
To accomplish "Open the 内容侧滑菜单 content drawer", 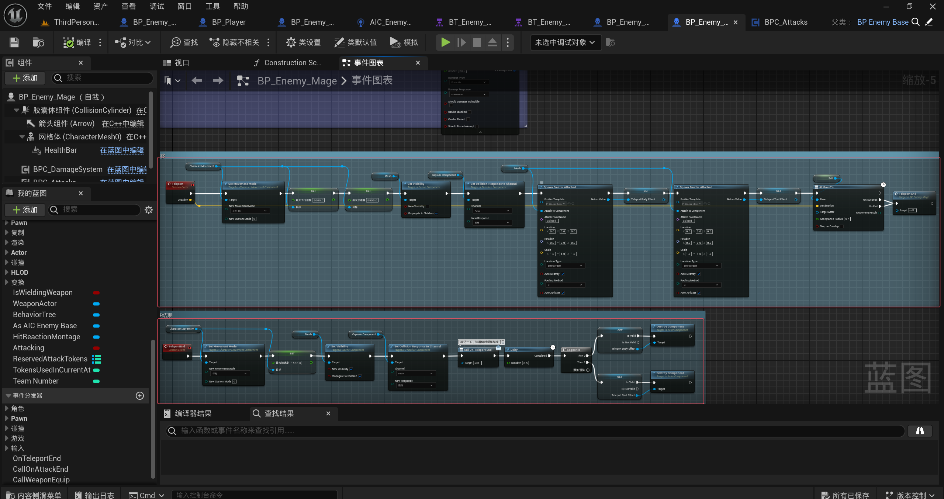I will [x=34, y=495].
